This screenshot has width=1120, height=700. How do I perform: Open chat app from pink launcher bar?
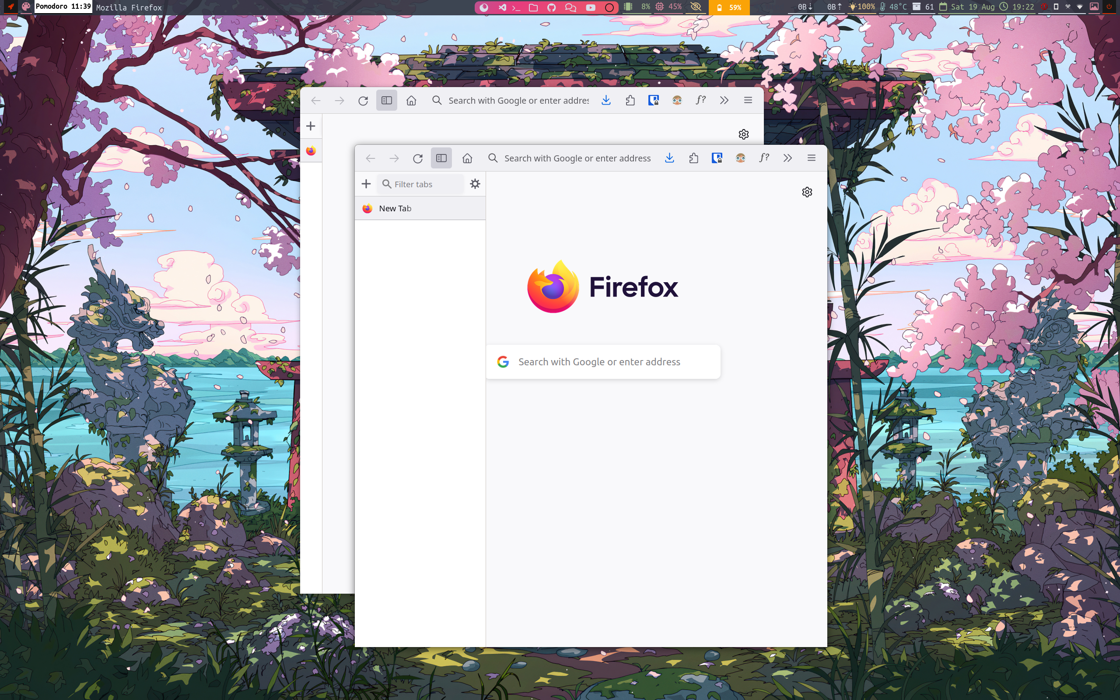(570, 7)
